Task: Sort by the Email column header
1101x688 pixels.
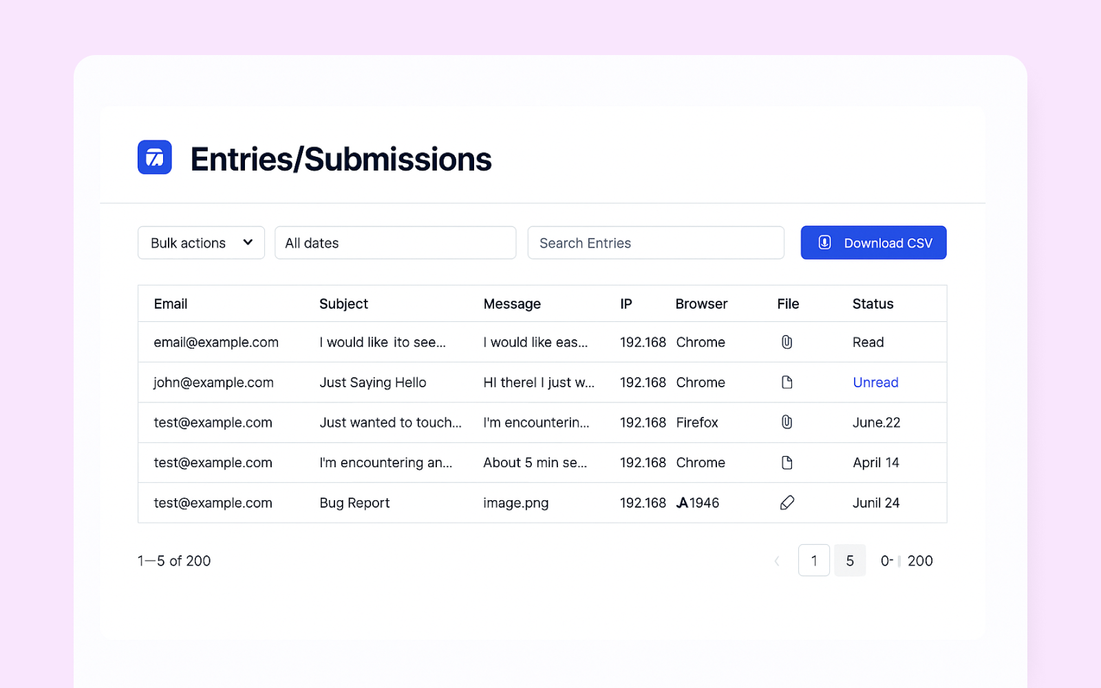Action: pos(171,304)
